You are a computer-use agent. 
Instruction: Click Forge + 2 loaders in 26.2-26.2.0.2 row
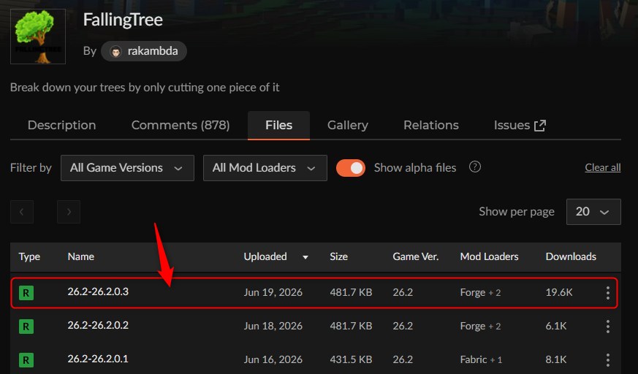[x=481, y=326]
